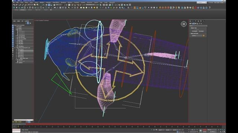Click the object name field in Name and Color
The width and height of the screenshot is (238, 133).
[x=197, y=35]
